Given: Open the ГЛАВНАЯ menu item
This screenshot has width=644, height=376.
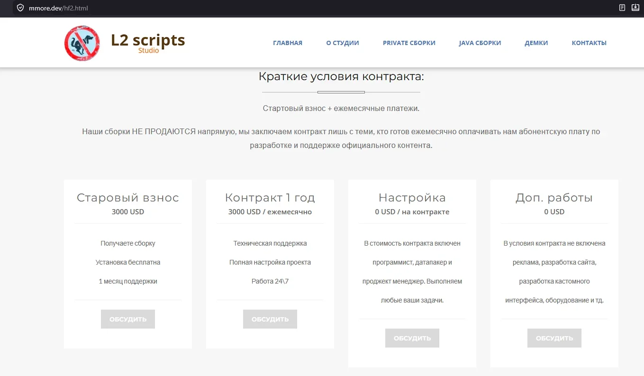Looking at the screenshot, I should coord(288,43).
